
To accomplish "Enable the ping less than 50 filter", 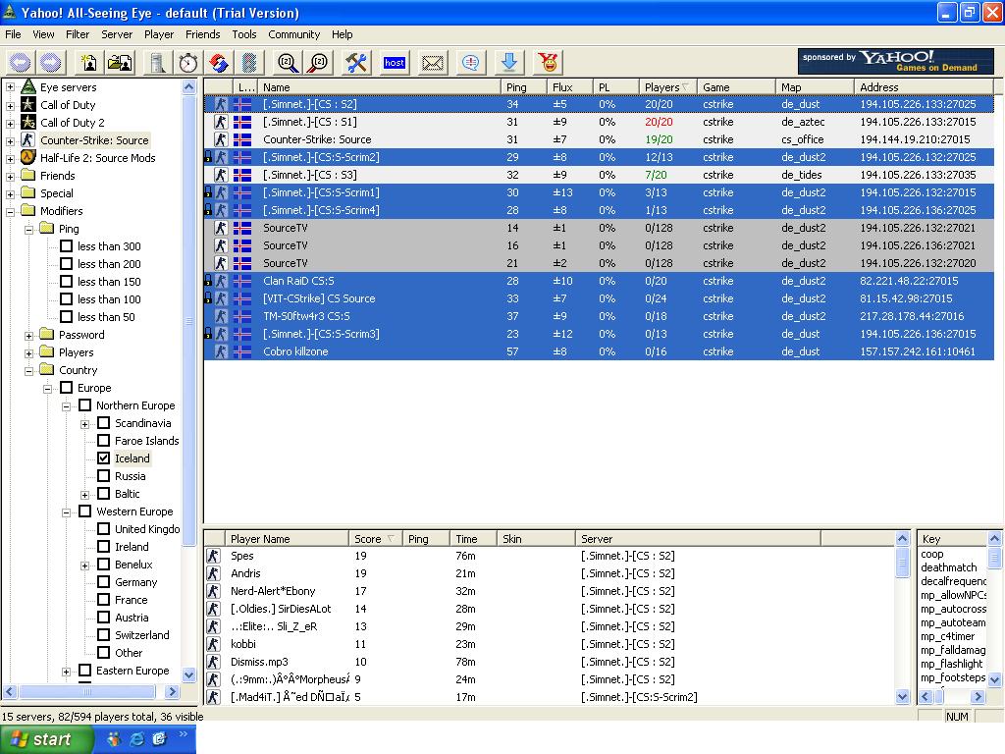I will click(x=66, y=317).
